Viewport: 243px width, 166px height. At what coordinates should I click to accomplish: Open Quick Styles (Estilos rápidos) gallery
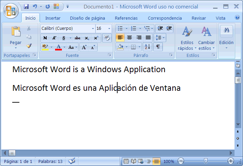pyautogui.click(x=187, y=38)
